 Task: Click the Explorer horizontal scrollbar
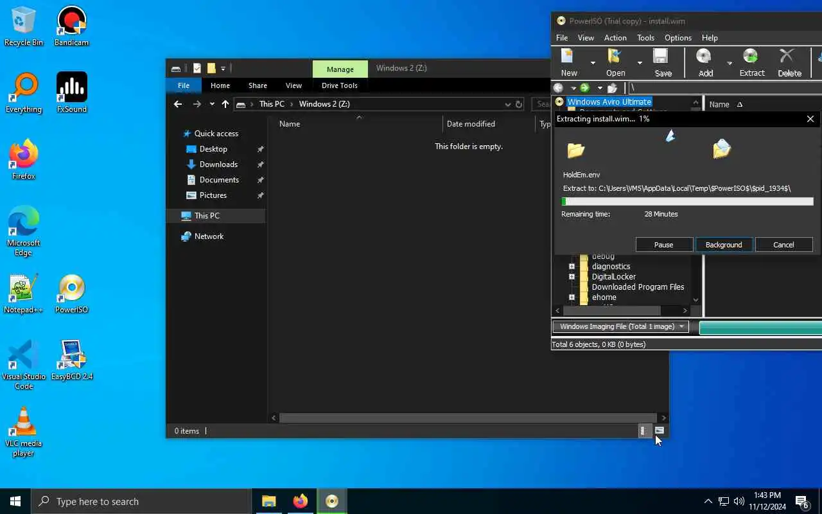point(469,418)
